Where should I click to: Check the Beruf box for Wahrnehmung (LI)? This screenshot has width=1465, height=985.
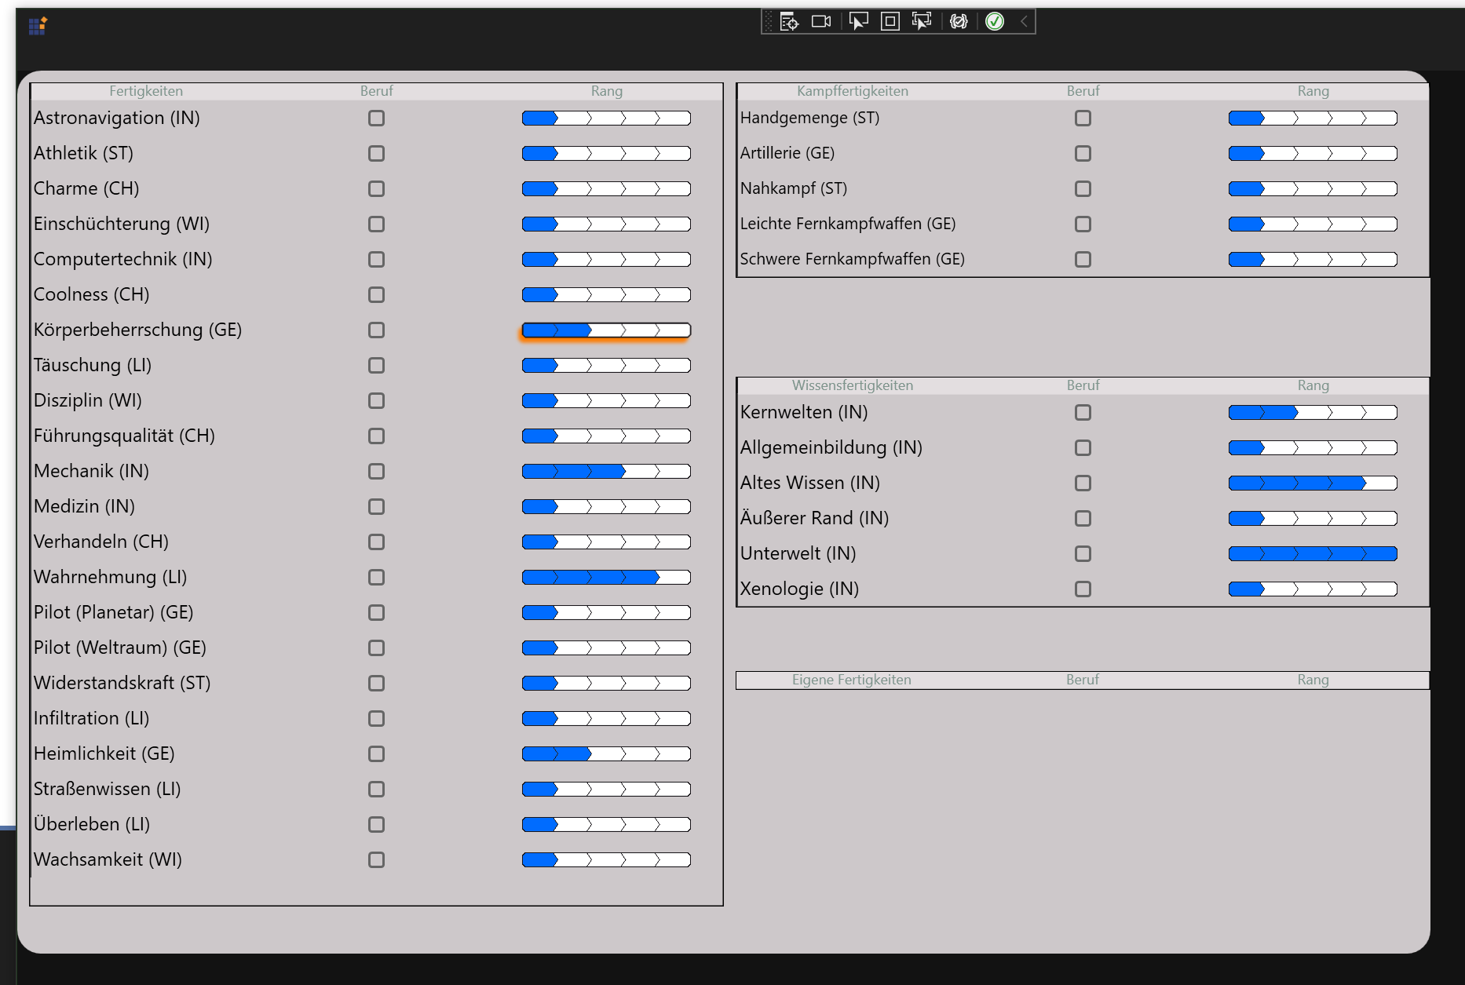click(x=377, y=577)
